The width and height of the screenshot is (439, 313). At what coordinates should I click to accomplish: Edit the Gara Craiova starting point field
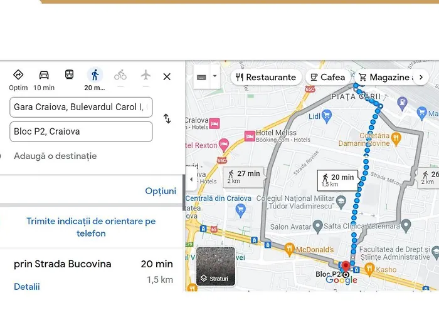(x=81, y=107)
